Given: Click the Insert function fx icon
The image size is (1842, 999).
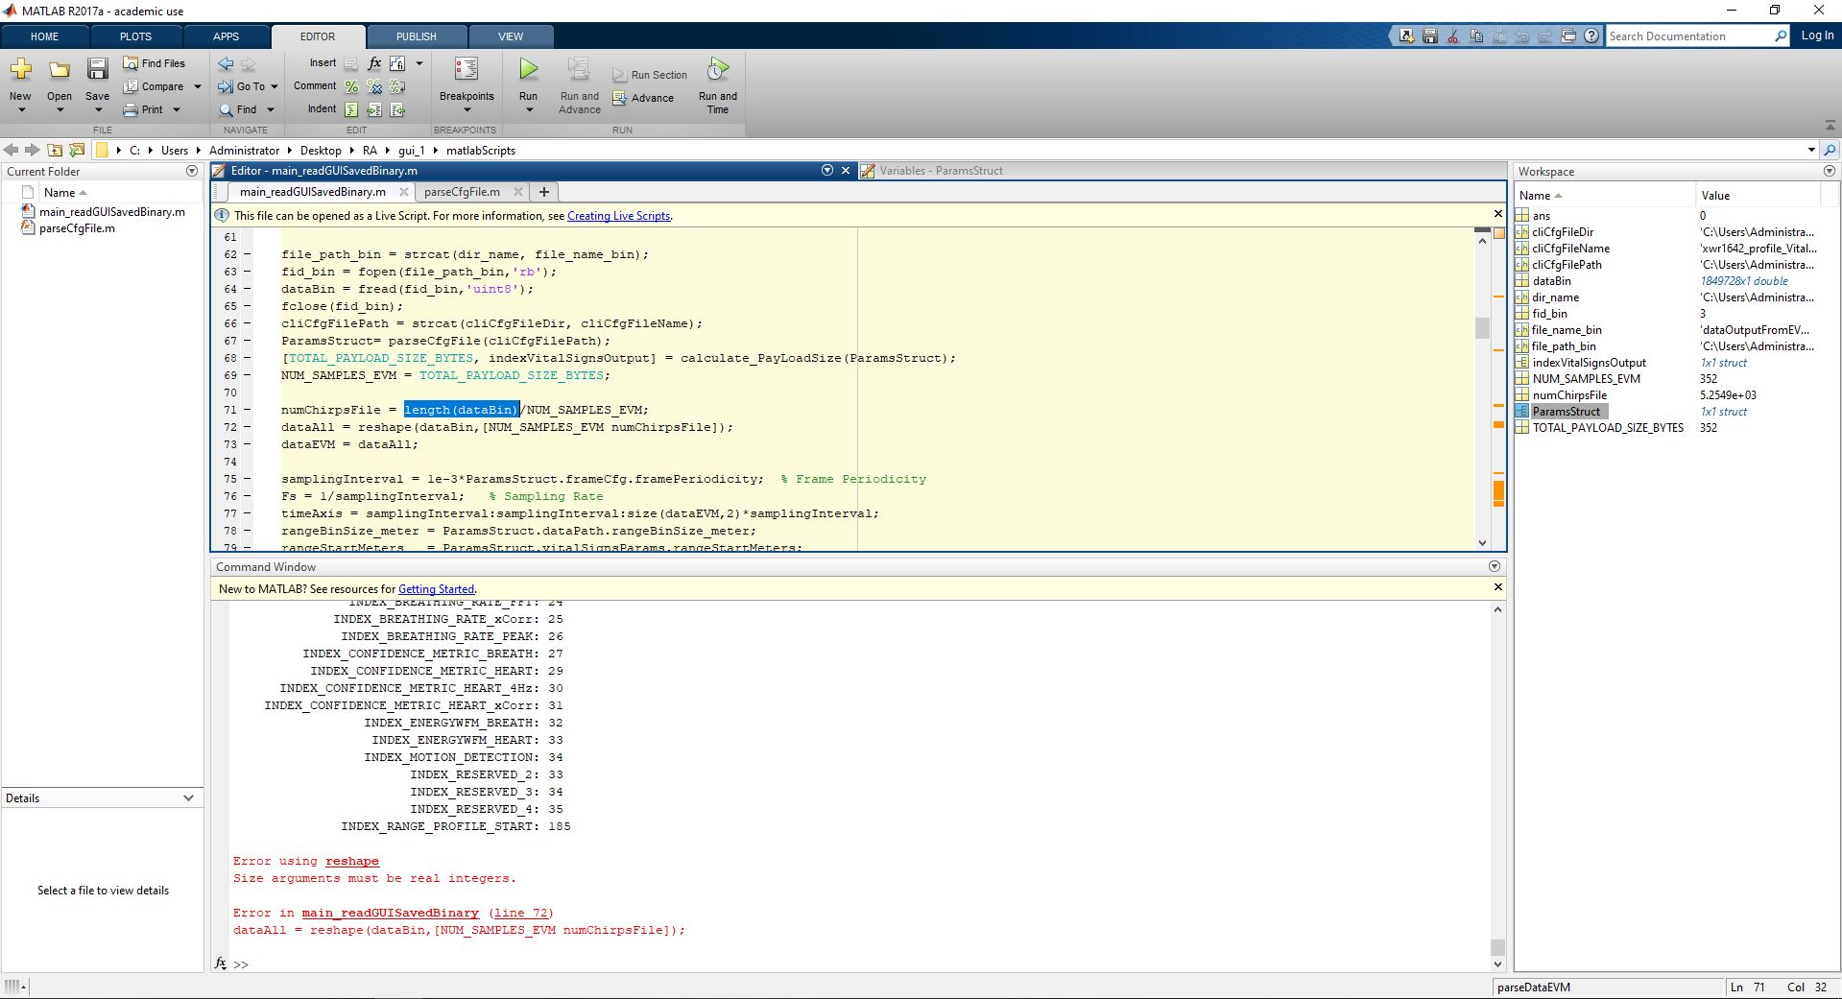Looking at the screenshot, I should [374, 63].
